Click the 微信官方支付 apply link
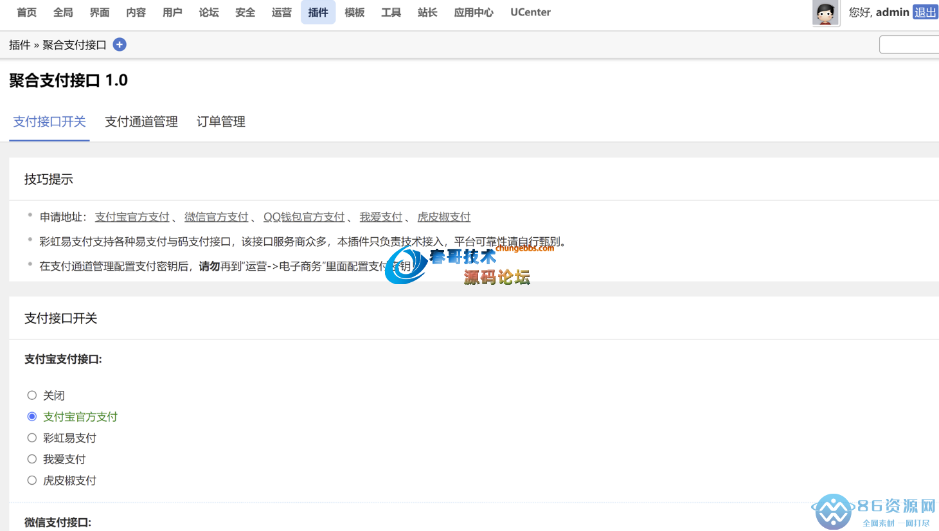Screen dimensions: 939x531 [217, 217]
